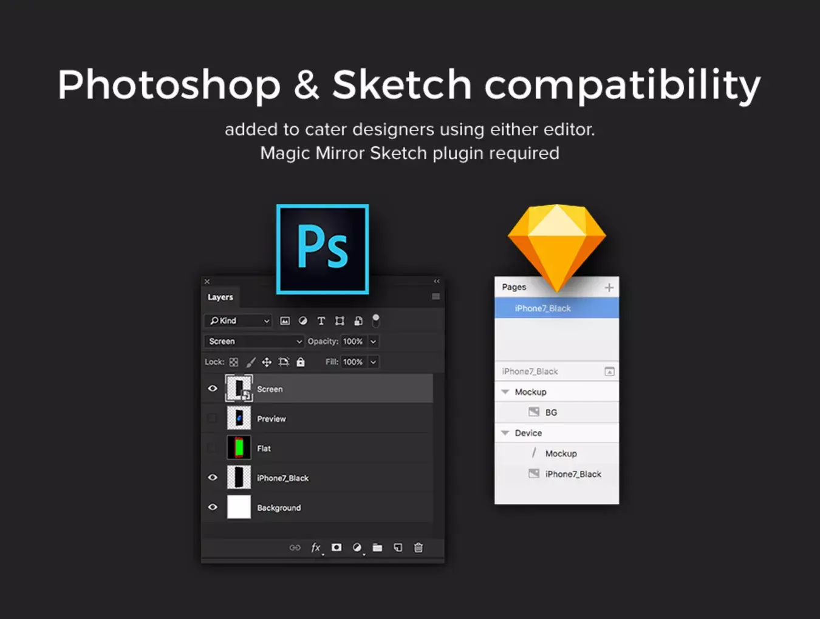Click the iPhone7_Black layer thumbnail
Image resolution: width=820 pixels, height=619 pixels.
click(239, 478)
